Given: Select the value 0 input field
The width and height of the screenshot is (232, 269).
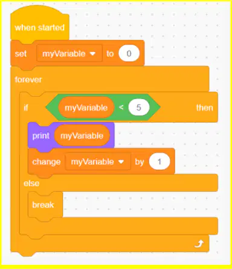Looking at the screenshot, I should point(129,54).
